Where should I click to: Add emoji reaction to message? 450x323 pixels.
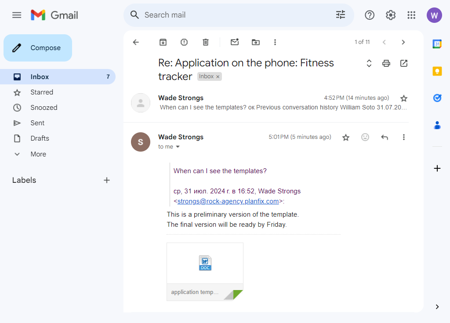click(x=365, y=137)
